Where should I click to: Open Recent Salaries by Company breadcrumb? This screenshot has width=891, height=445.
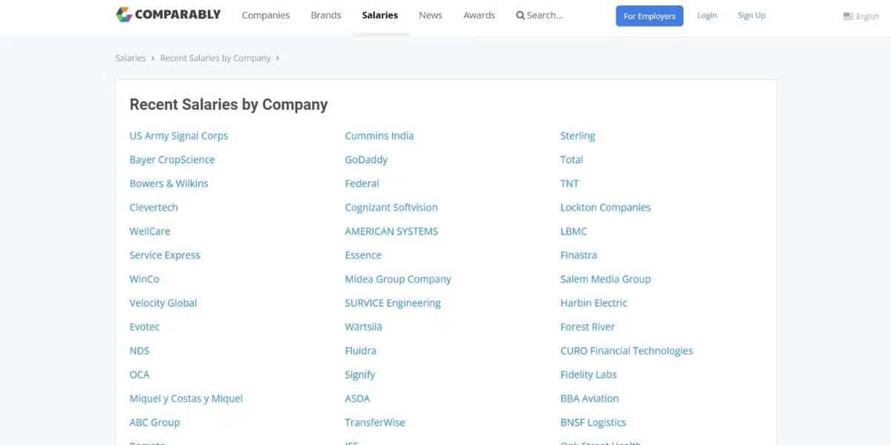[x=215, y=58]
